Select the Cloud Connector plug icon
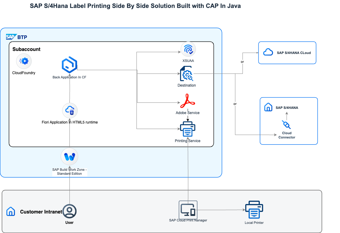Viewport: 340px width, 233px height. click(x=286, y=125)
